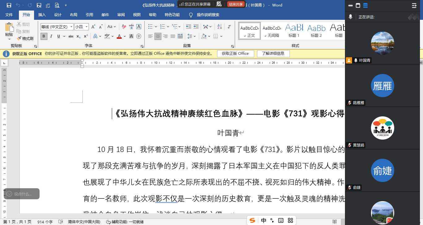Toggle bold formatting off
The width and height of the screenshot is (423, 225).
(x=44, y=36)
